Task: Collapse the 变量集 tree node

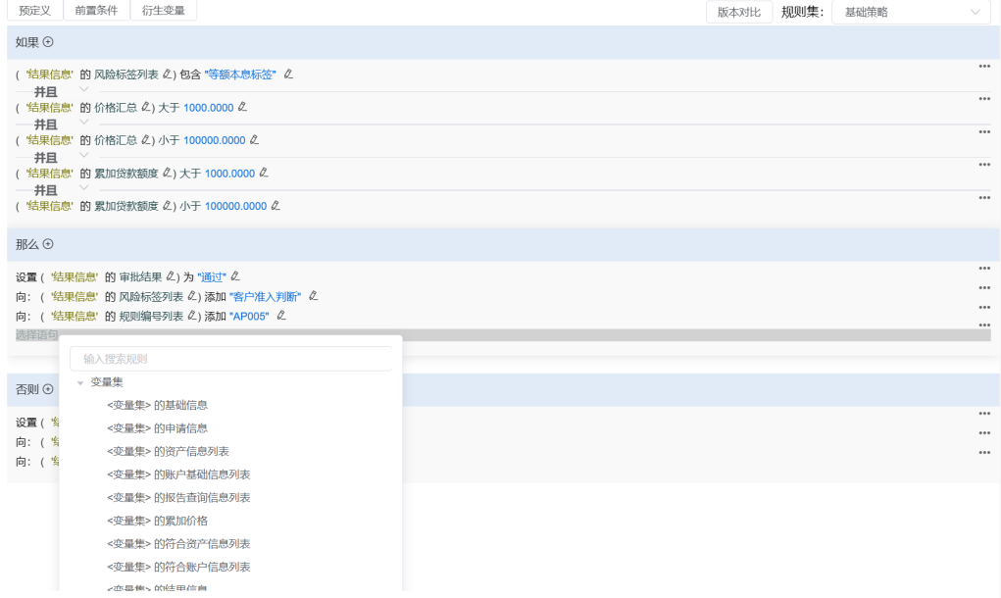Action: [x=80, y=382]
